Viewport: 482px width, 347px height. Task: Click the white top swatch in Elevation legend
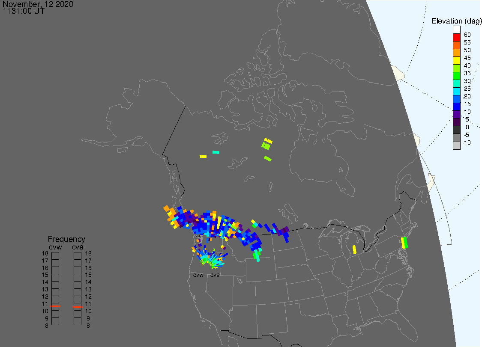[456, 30]
